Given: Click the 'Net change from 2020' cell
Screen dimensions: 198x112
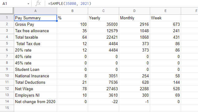Looking at the screenshot, I should point(36,102).
